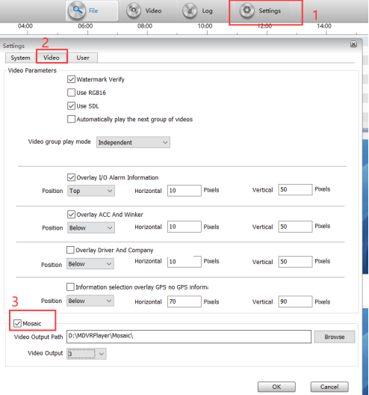Viewport: 369px width, 395px height.
Task: Enable automatically play next group of videos
Action: coord(71,119)
